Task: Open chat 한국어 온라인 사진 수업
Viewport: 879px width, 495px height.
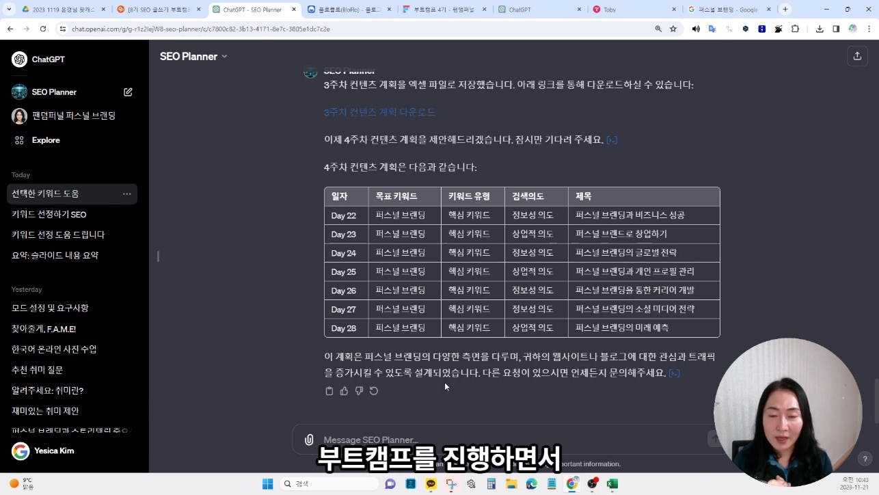Action: coord(54,349)
